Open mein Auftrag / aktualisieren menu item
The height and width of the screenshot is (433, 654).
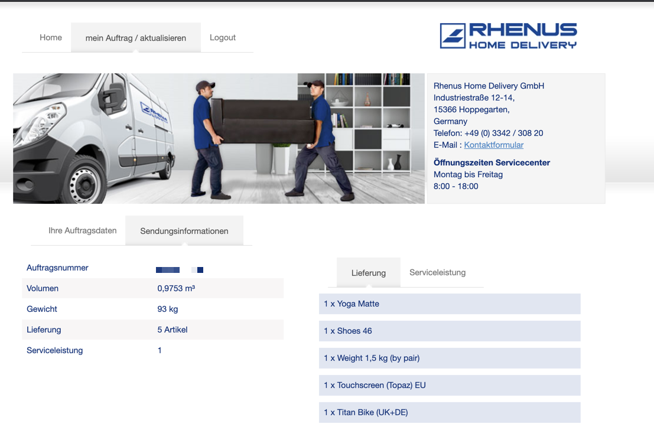click(135, 38)
